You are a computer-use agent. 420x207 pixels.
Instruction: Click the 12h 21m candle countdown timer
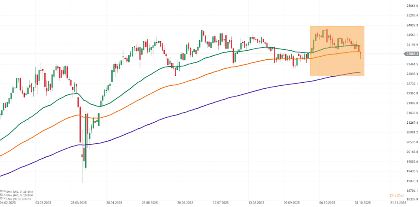point(397,196)
